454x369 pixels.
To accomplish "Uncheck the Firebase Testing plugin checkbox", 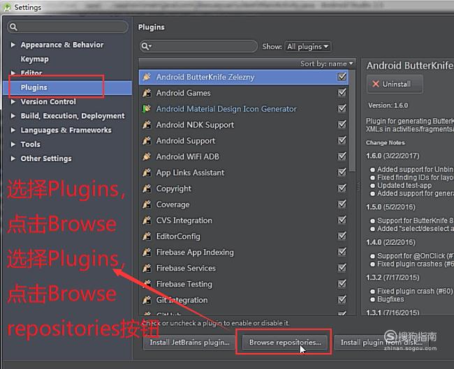I will coord(342,284).
